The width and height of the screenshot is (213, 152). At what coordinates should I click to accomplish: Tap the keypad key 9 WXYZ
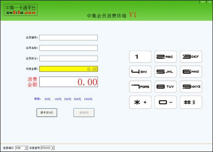click(191, 87)
